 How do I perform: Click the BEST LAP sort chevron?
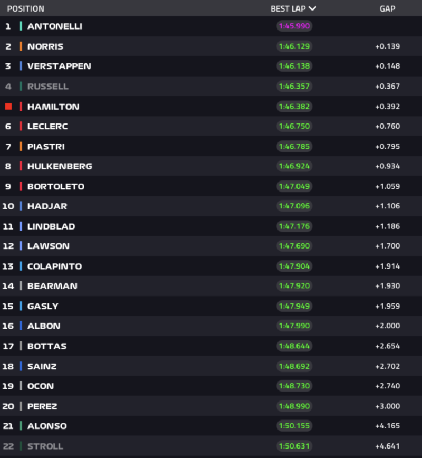(x=312, y=8)
